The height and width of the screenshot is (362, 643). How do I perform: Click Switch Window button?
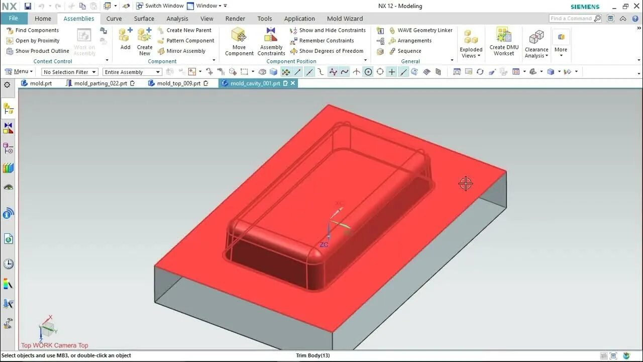tap(159, 6)
